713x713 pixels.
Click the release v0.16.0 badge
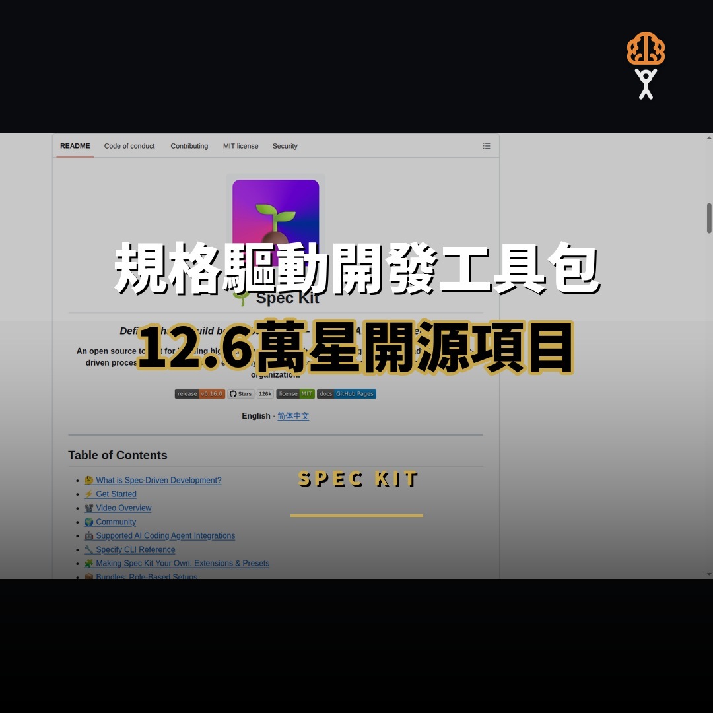(200, 393)
